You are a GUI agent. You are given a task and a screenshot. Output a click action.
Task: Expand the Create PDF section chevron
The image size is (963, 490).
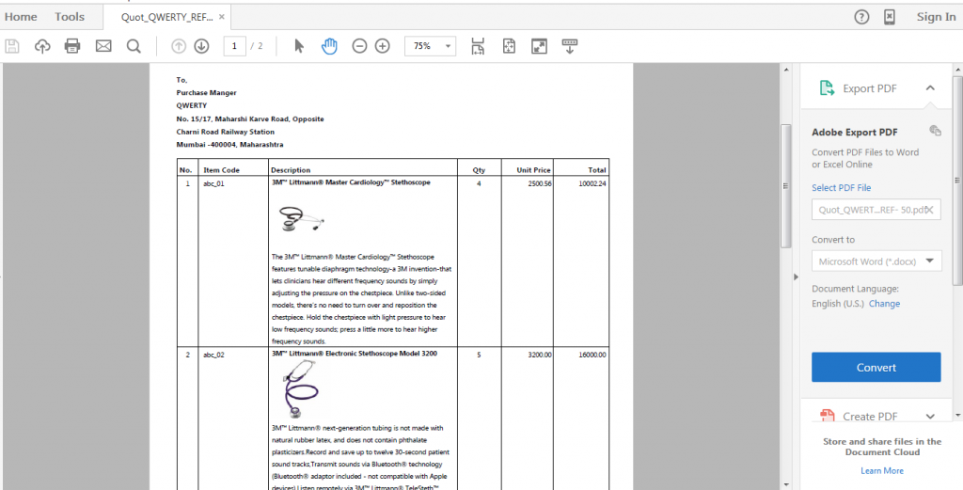click(x=930, y=417)
